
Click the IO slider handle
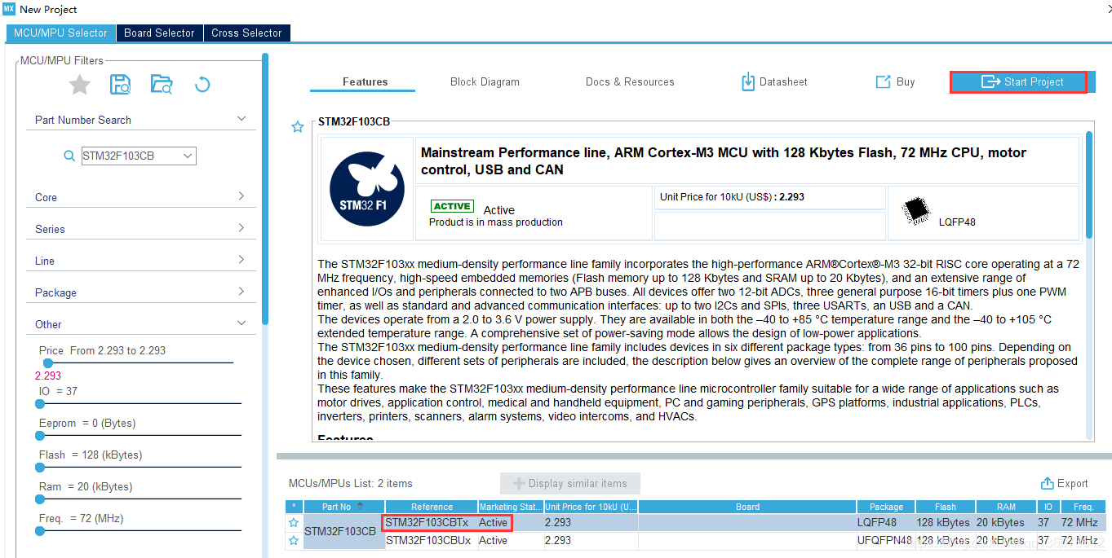pyautogui.click(x=40, y=403)
